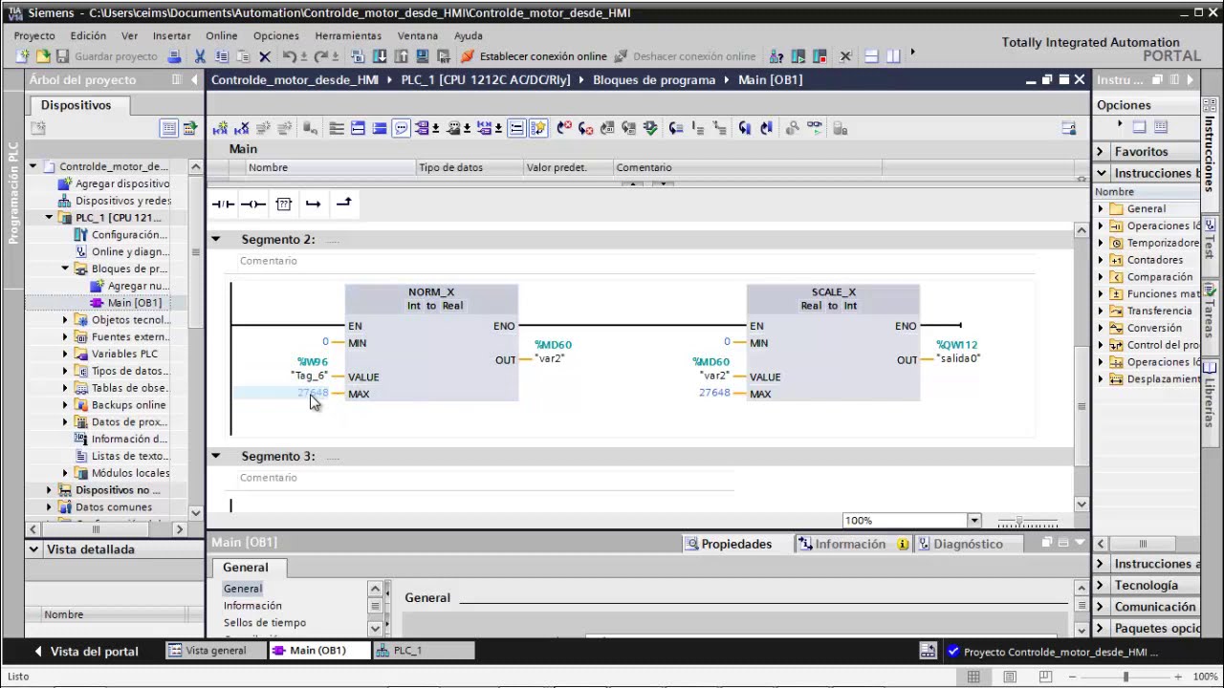Collapse Bloques de programa tree node

[x=65, y=269]
